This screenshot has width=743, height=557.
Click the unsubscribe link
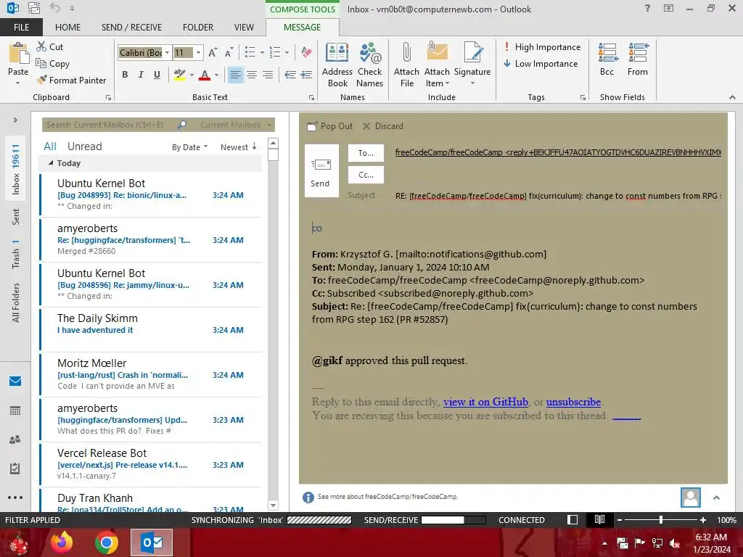pos(573,402)
